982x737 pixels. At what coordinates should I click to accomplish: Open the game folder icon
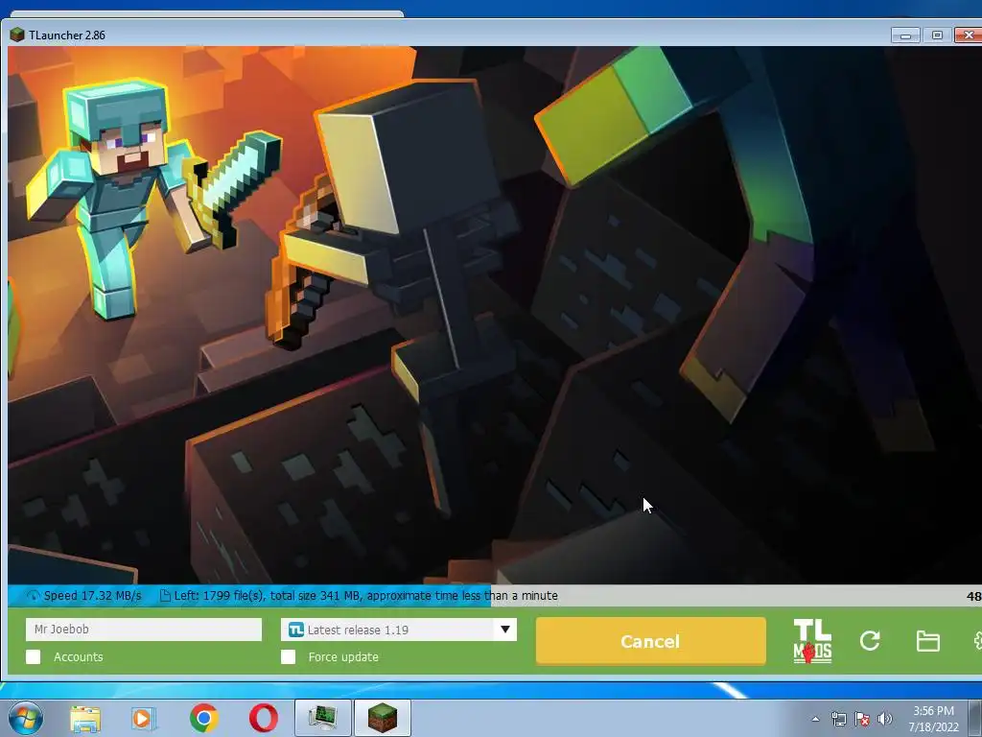pyautogui.click(x=927, y=641)
